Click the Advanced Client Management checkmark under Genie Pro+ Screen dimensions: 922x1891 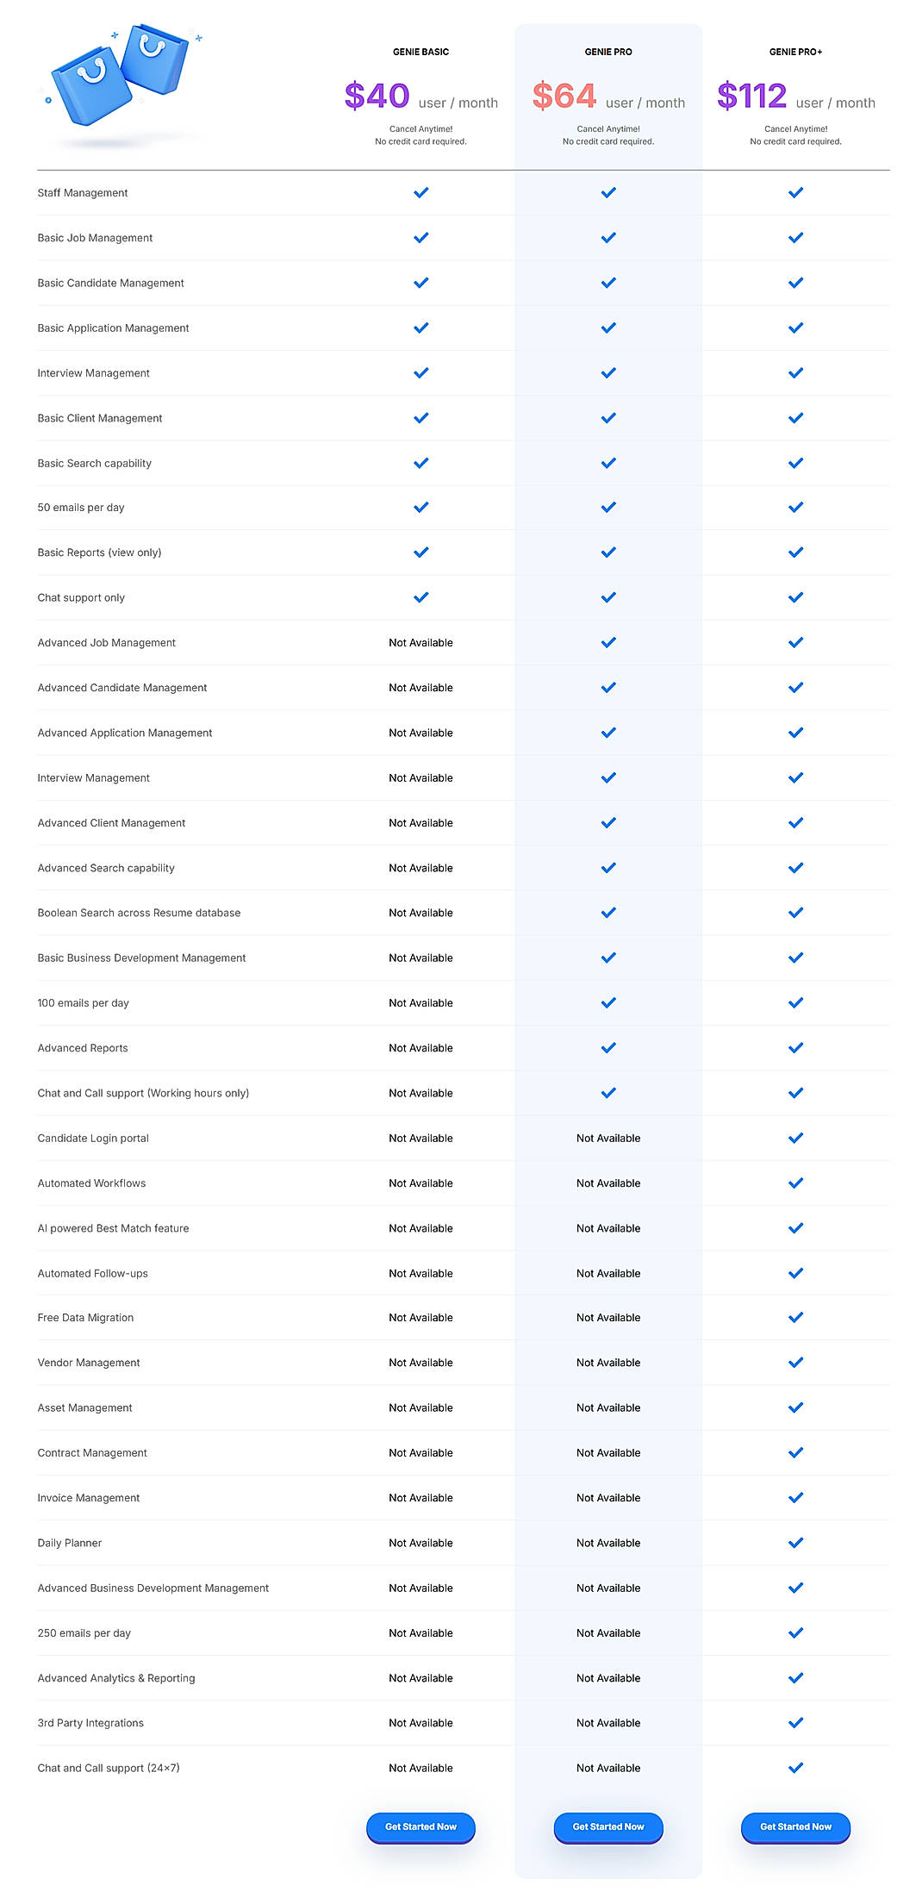point(795,822)
